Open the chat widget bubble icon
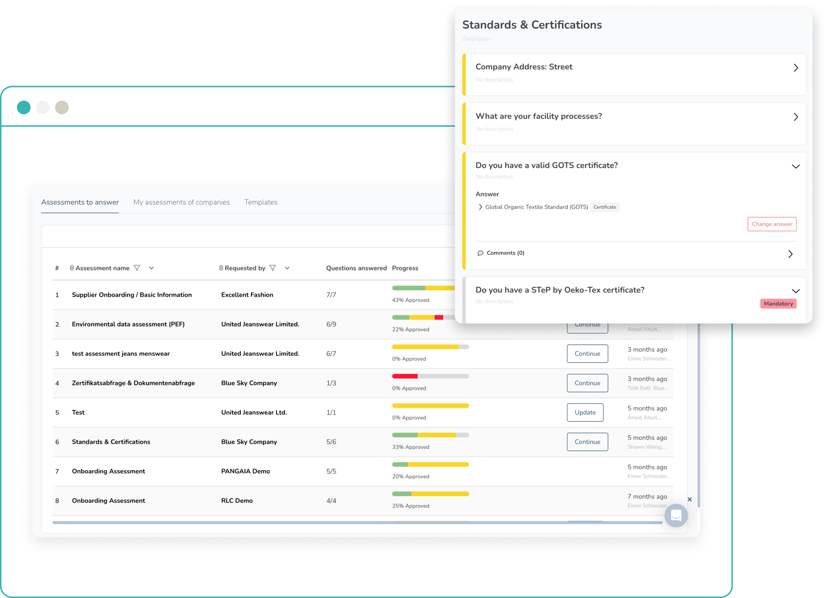This screenshot has height=598, width=827. coord(676,515)
